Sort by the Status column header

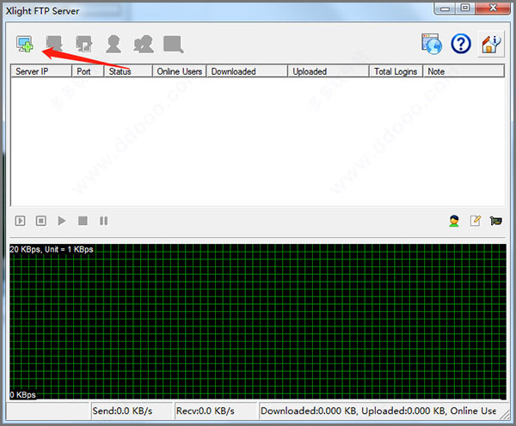(128, 71)
